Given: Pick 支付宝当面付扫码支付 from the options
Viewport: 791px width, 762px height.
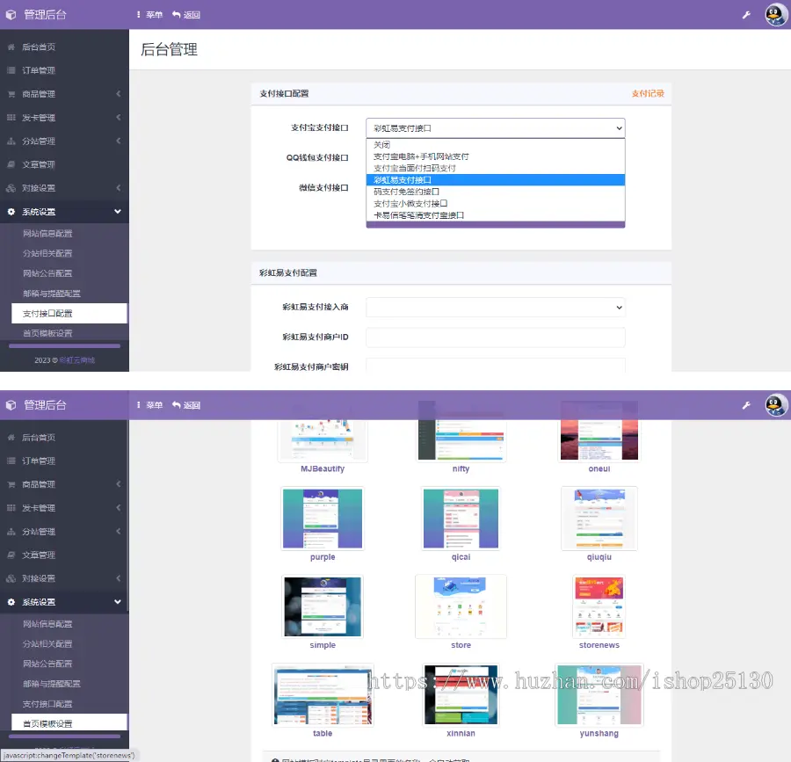Looking at the screenshot, I should click(415, 168).
